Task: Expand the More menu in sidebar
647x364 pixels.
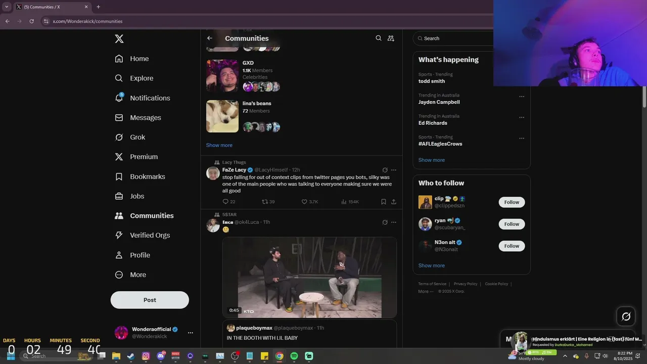Action: point(130,275)
